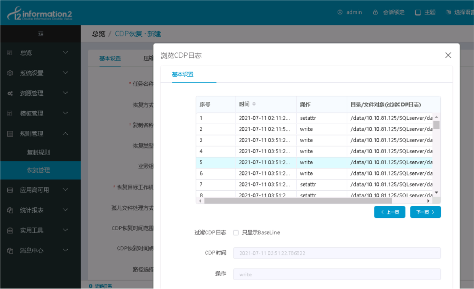Click the CDP时间 input field

pyautogui.click(x=337, y=253)
